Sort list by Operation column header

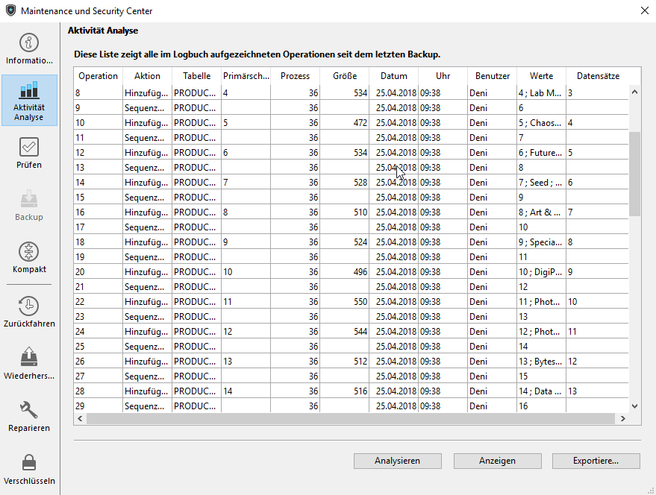point(98,76)
